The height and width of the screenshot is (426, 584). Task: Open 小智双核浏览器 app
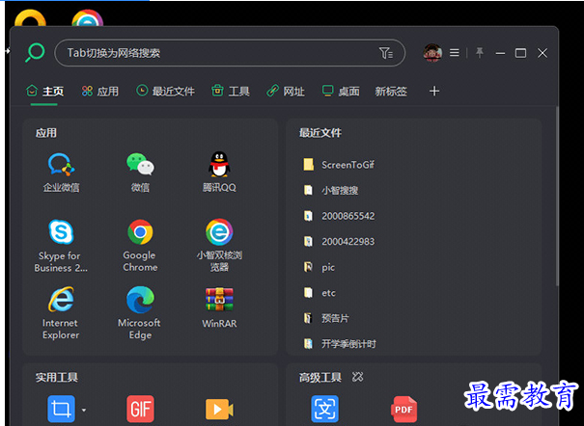[x=219, y=246]
